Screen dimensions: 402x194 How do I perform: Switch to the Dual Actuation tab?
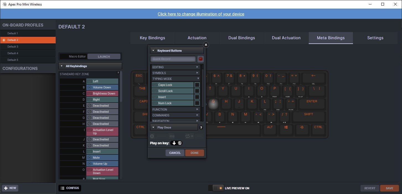pos(286,38)
